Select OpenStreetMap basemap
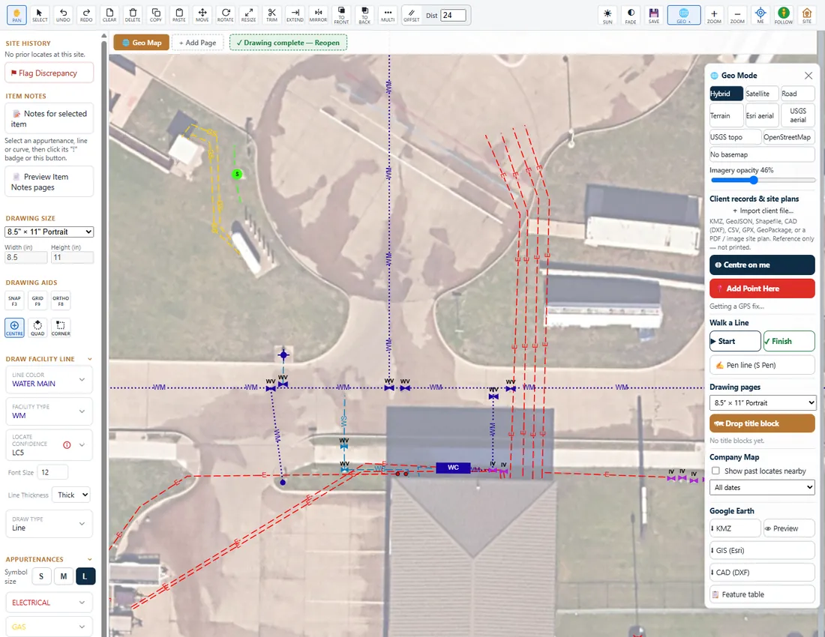 point(789,137)
